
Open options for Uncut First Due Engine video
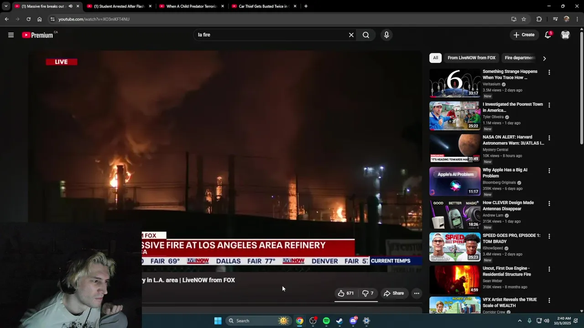[x=549, y=269]
